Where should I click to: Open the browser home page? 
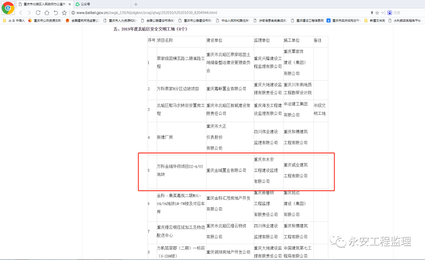coord(47,13)
